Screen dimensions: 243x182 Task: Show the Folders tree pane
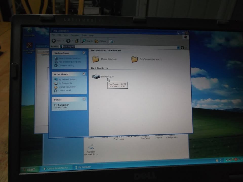pos(100,41)
